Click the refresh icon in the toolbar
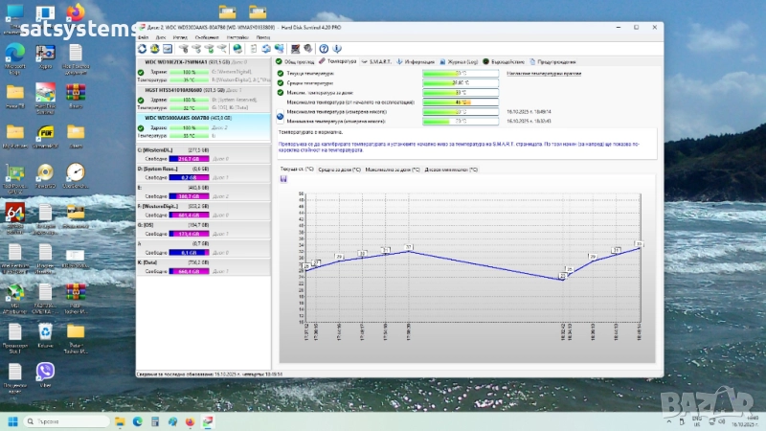The image size is (766, 431). point(143,47)
